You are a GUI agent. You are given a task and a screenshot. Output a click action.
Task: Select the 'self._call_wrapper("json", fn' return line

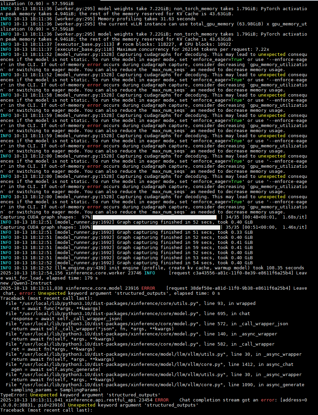coord(92,329)
